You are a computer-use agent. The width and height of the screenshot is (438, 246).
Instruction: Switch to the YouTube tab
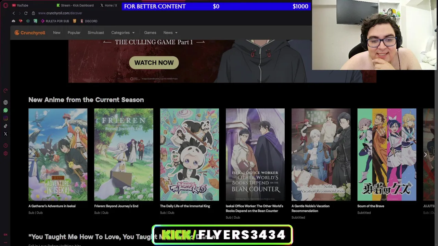tap(21, 5)
